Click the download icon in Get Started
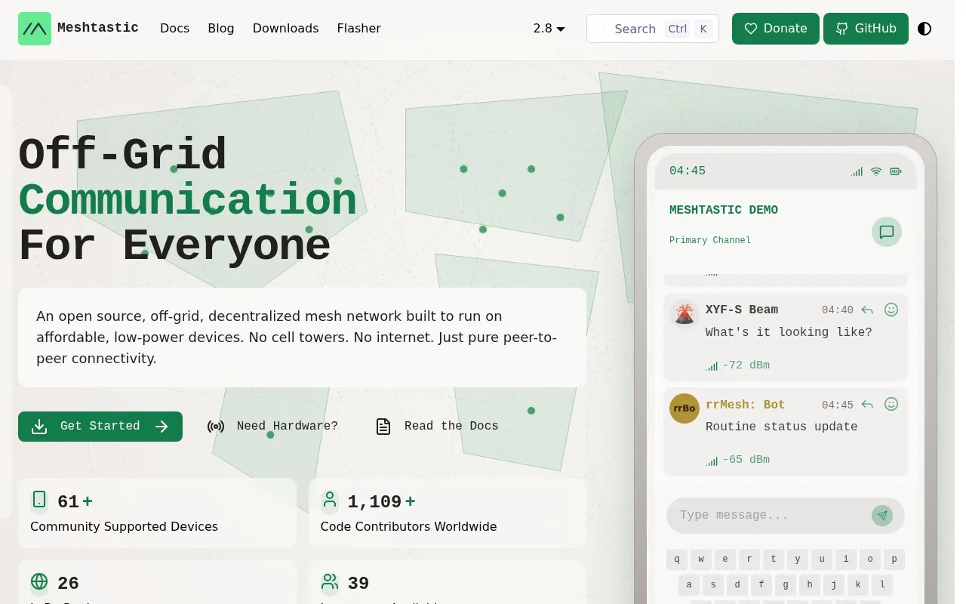The image size is (966, 604). 39,427
